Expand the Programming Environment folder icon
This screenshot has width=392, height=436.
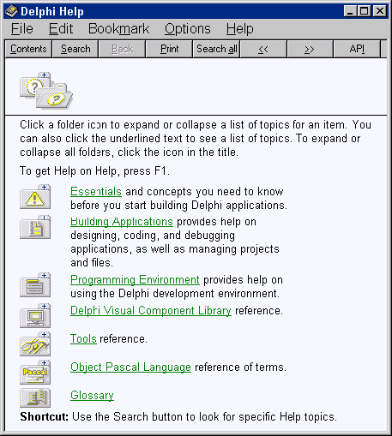click(x=35, y=285)
